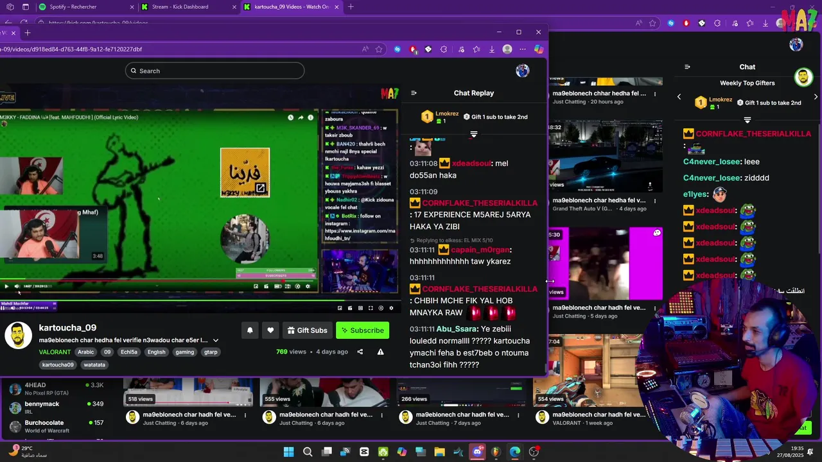This screenshot has width=822, height=462.
Task: Click the watatata tag
Action: point(94,364)
